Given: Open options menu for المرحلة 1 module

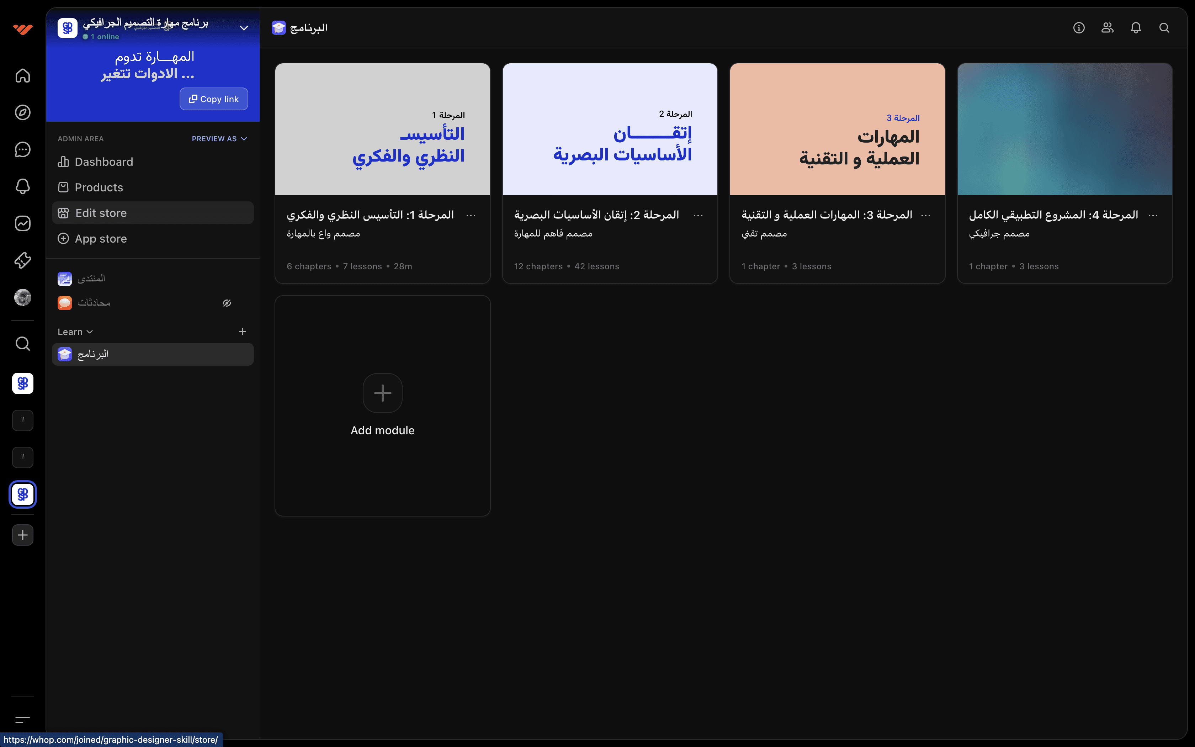Looking at the screenshot, I should coord(471,216).
